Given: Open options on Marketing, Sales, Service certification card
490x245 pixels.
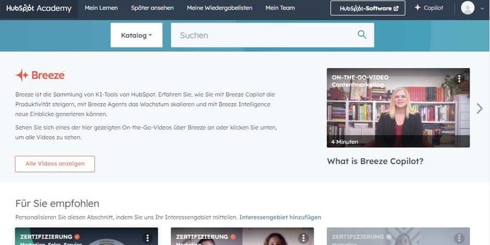Looking at the screenshot, I should coord(148,239).
